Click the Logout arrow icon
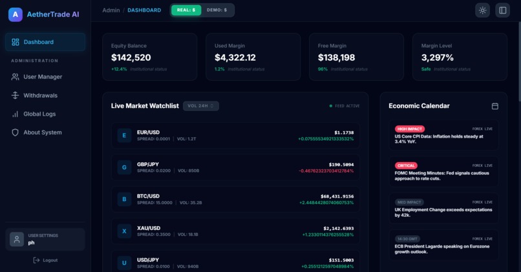Screen dimensions: 521x272 click(x=36, y=260)
